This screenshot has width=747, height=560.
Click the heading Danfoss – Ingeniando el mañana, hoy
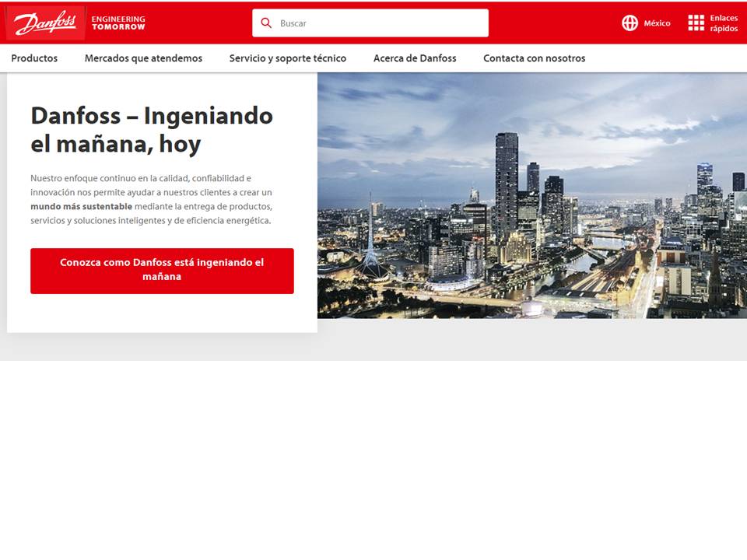point(152,130)
